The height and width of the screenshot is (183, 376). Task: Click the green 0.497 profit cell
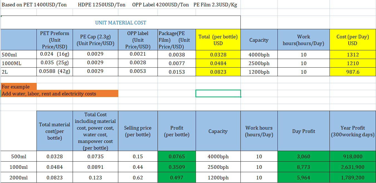click(x=177, y=178)
